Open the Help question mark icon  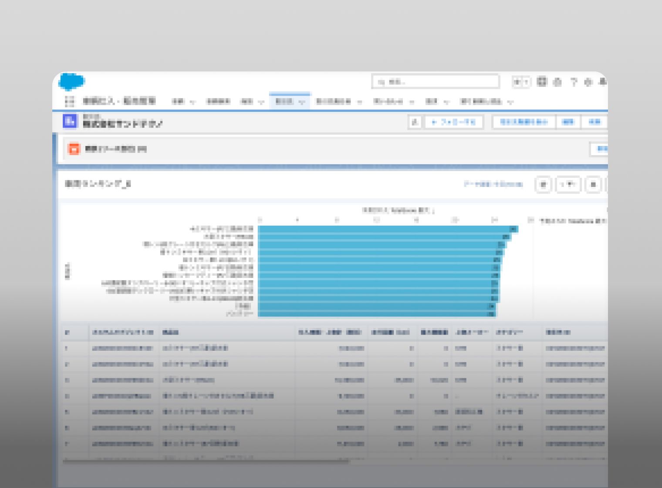574,82
